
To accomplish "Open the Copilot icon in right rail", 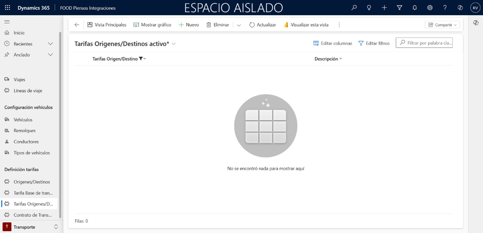I will [x=476, y=23].
